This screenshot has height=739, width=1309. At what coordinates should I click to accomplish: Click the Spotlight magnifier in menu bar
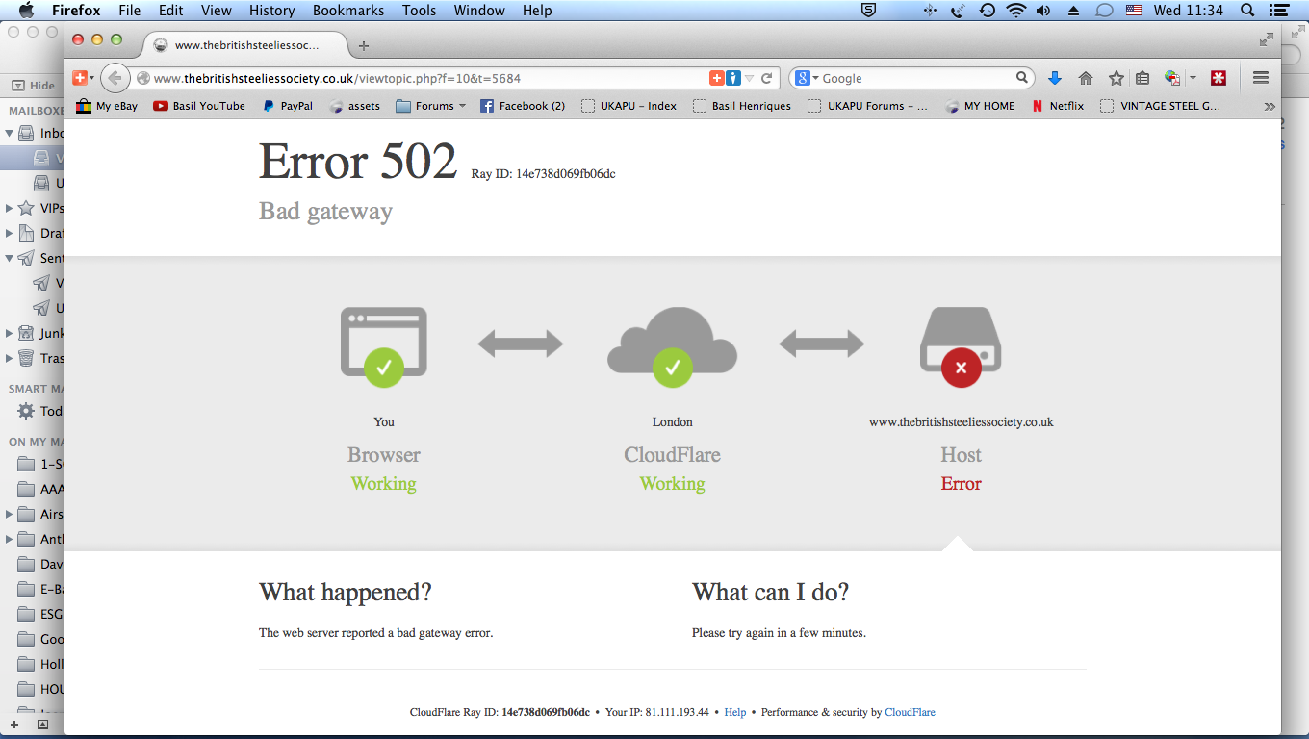tap(1247, 11)
